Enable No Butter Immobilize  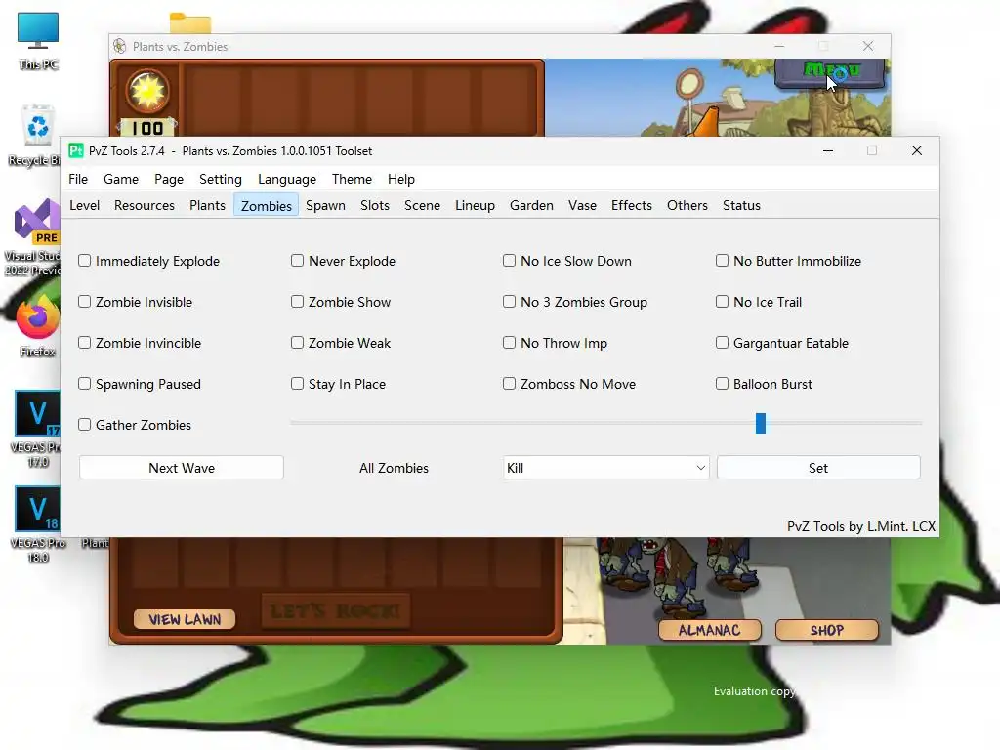722,260
